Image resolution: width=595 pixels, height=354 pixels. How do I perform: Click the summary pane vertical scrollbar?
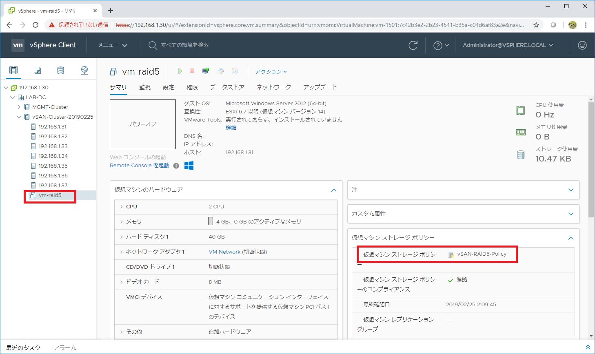pyautogui.click(x=591, y=160)
